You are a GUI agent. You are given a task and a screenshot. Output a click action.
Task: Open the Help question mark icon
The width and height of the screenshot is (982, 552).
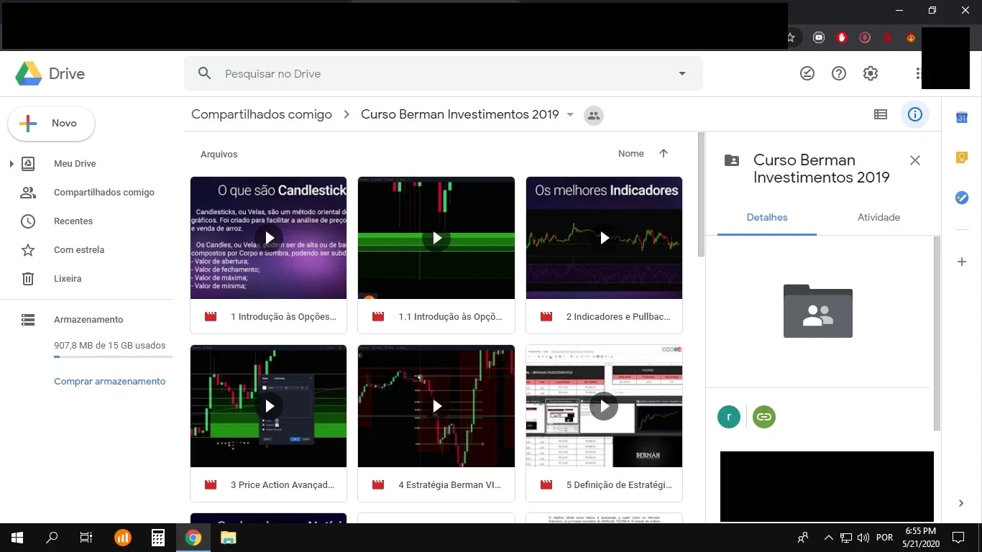[x=839, y=73]
